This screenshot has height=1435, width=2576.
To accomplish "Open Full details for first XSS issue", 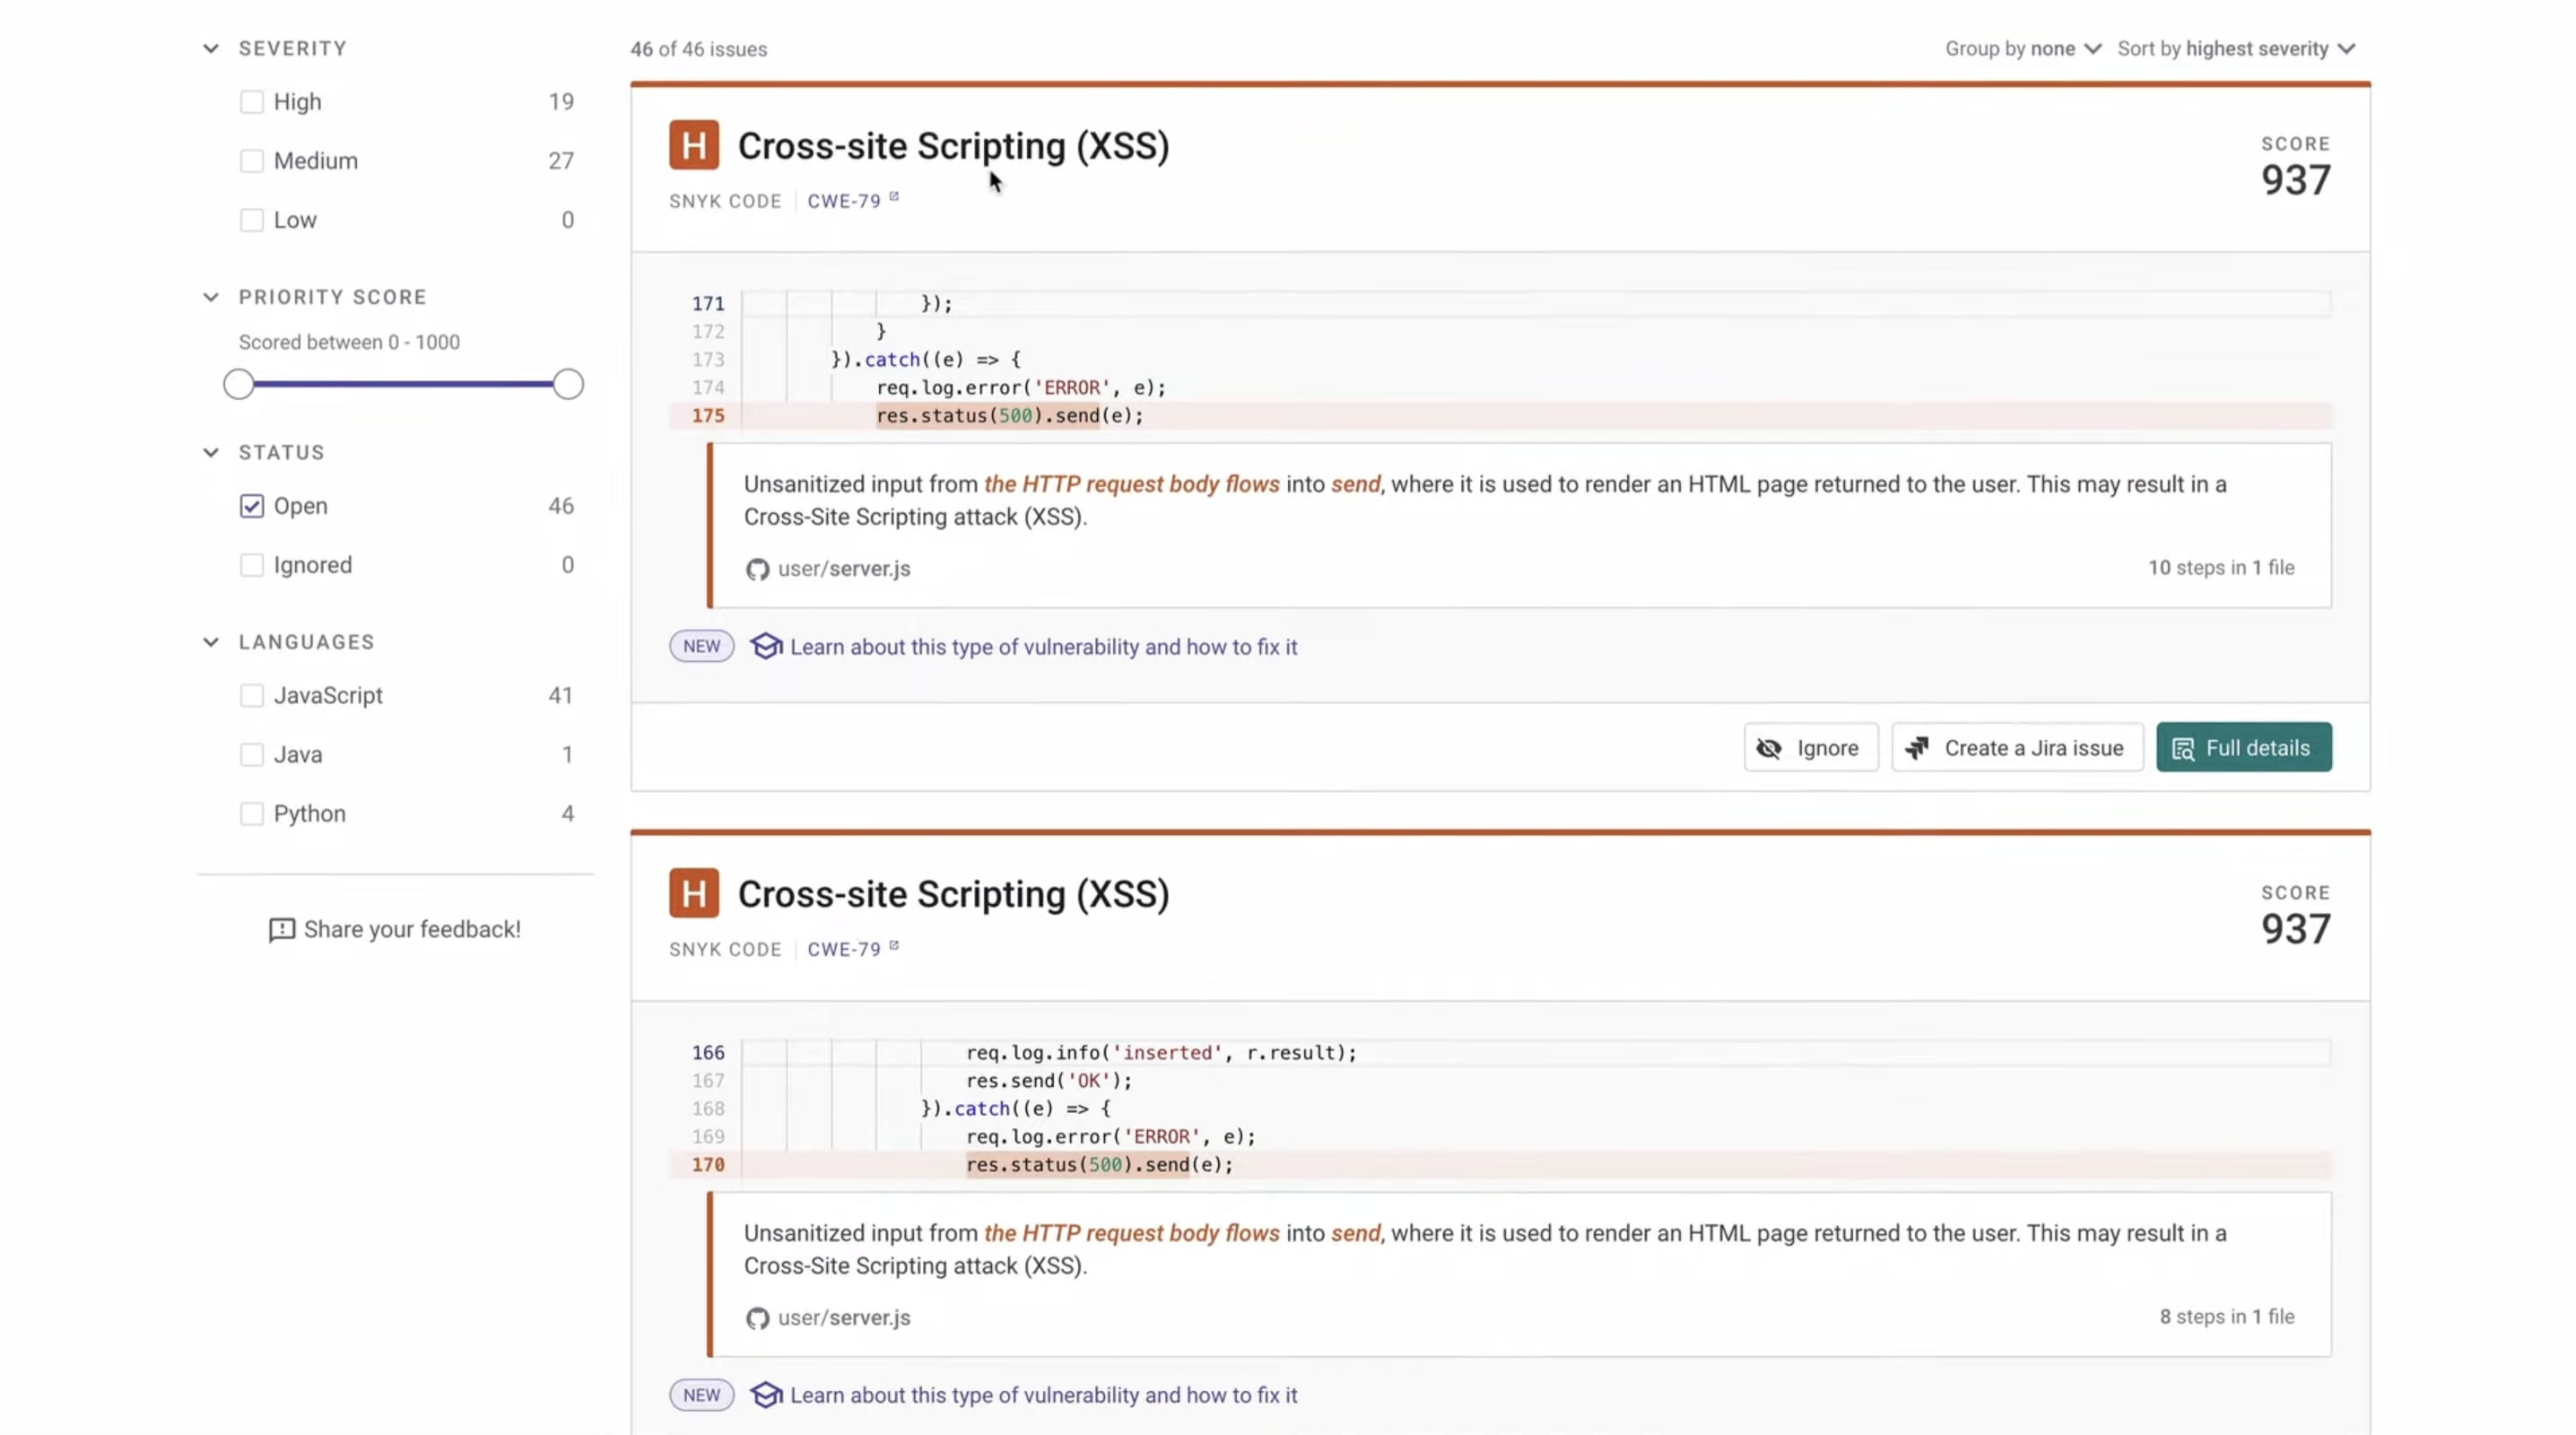I will tap(2244, 747).
